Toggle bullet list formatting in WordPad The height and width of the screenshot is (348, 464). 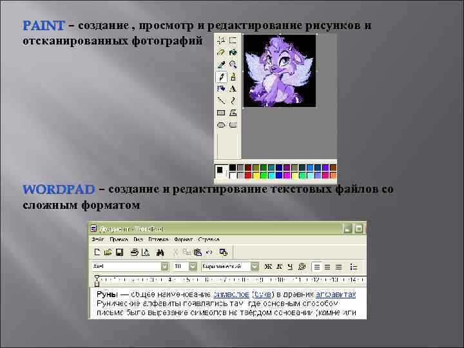coord(353,267)
